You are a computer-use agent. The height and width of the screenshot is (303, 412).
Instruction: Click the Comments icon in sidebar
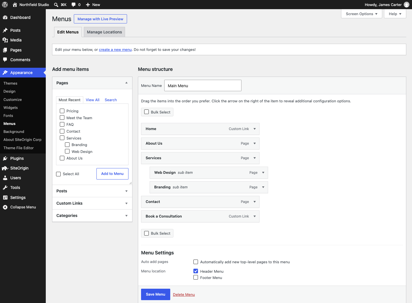[5, 60]
